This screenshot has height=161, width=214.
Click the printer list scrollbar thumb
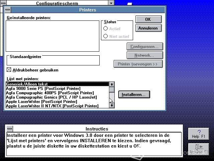(x=112, y=90)
